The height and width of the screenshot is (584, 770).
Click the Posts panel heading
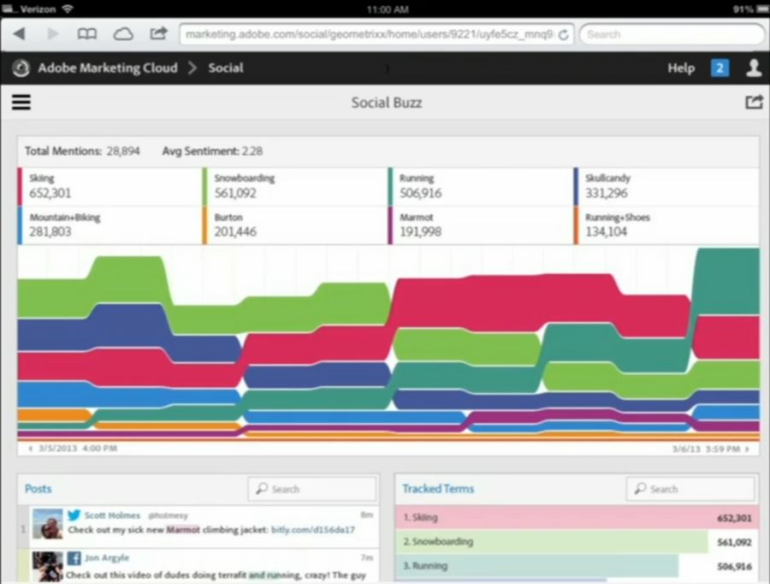[38, 489]
